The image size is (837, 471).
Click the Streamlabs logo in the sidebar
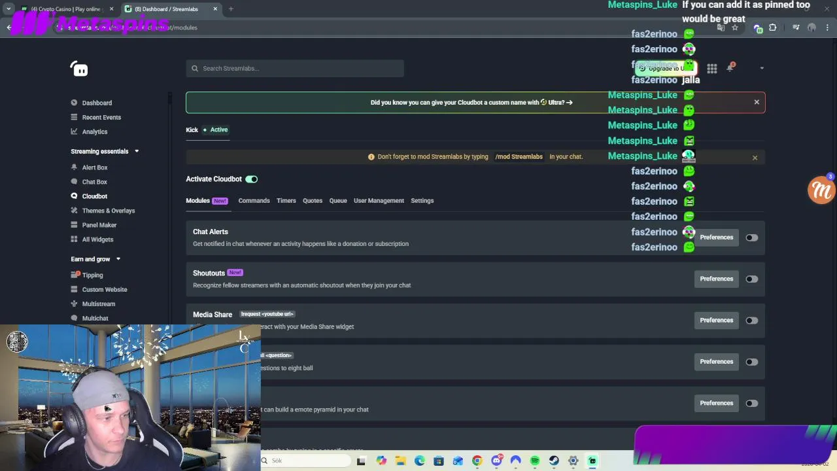(x=79, y=69)
